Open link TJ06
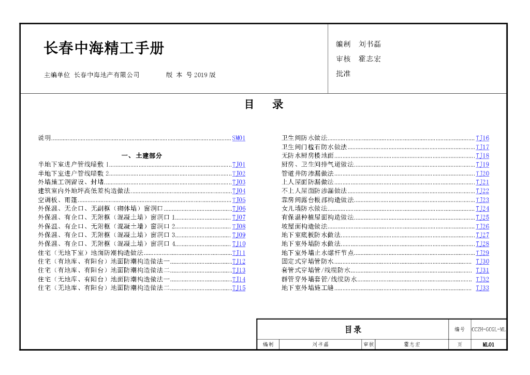This screenshot has height=375, width=530. coord(239,209)
